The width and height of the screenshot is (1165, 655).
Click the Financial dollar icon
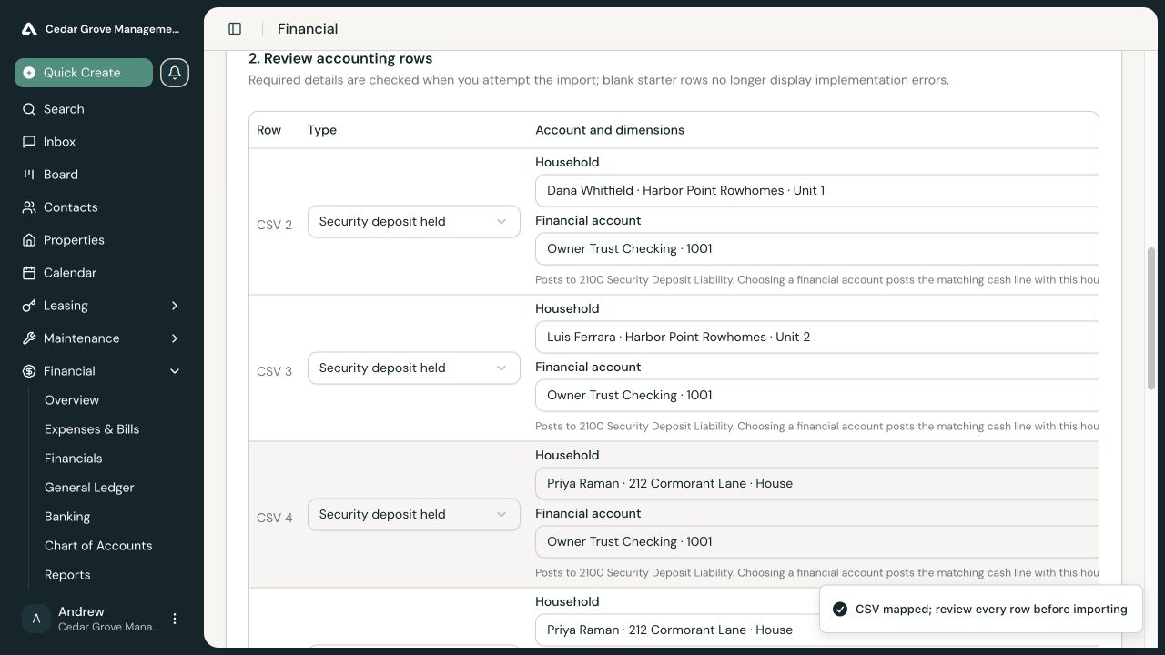29,371
